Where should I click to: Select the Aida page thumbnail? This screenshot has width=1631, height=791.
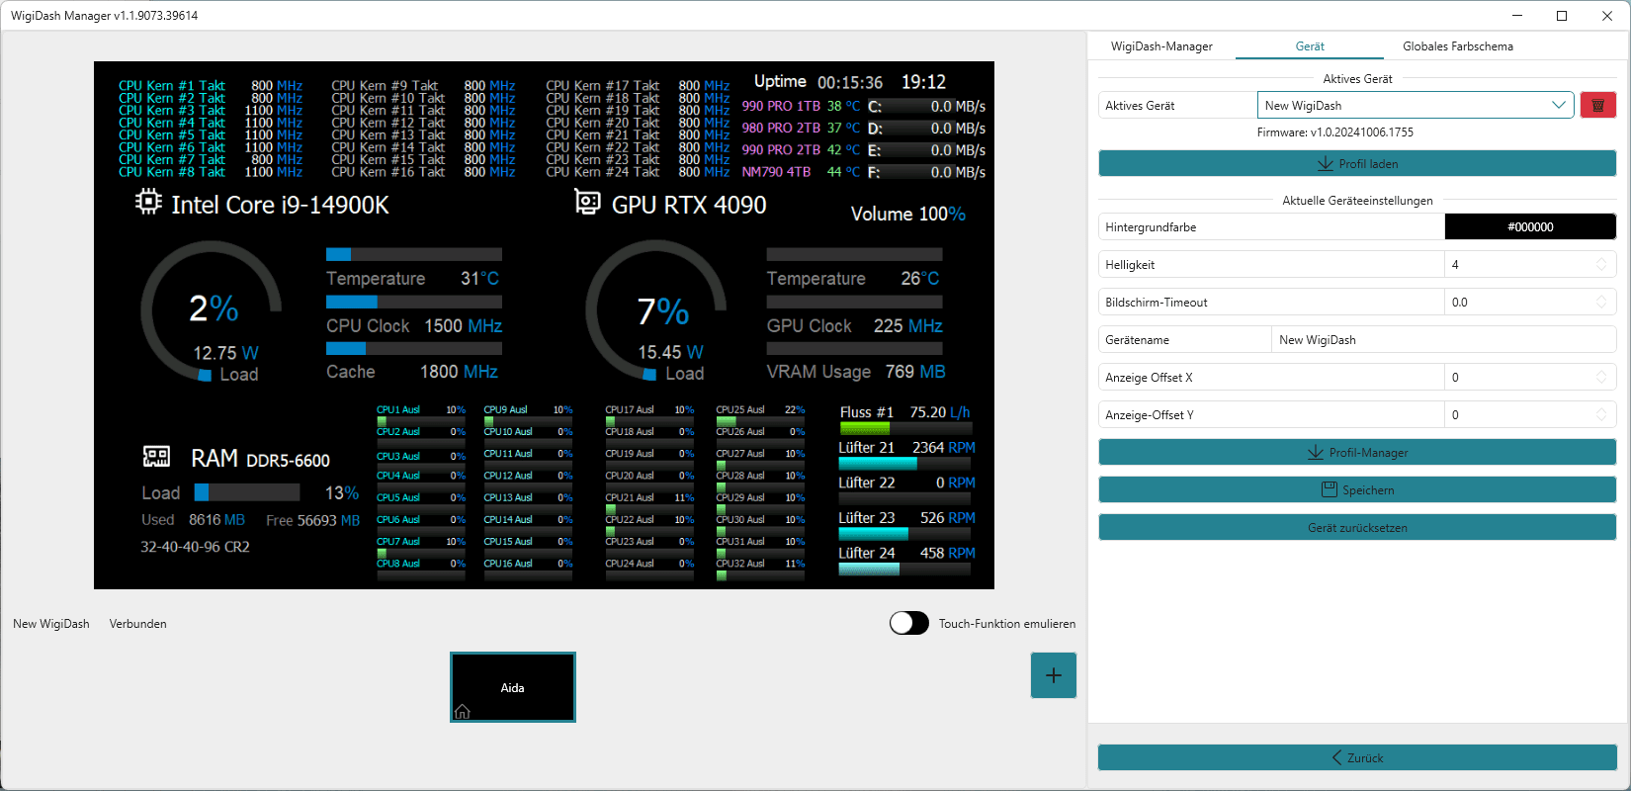pyautogui.click(x=512, y=687)
